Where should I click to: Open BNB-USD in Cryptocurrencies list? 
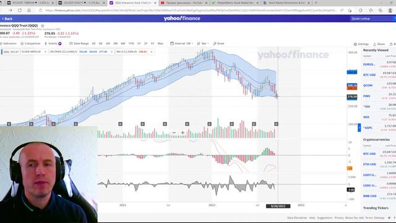(370, 196)
